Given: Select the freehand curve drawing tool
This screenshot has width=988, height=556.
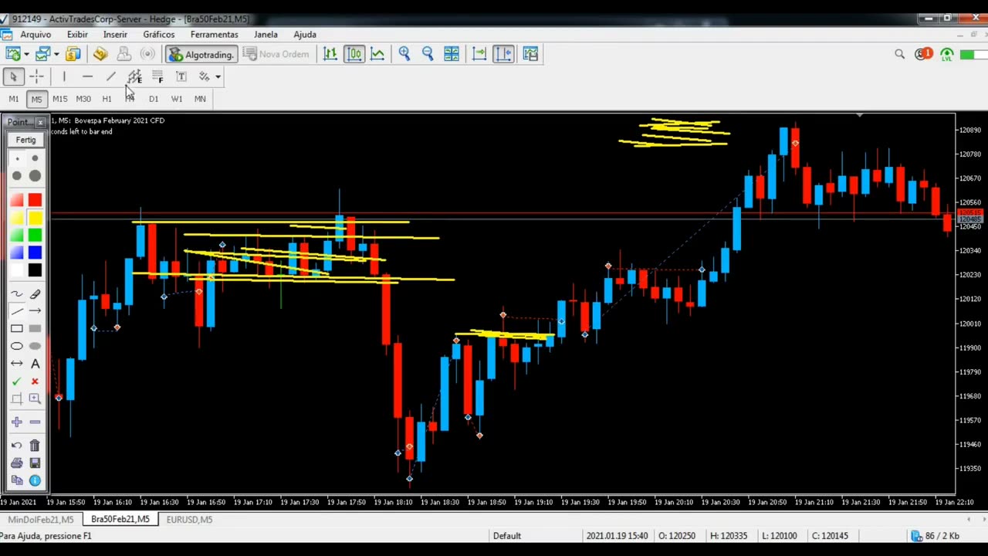Looking at the screenshot, I should pos(17,294).
